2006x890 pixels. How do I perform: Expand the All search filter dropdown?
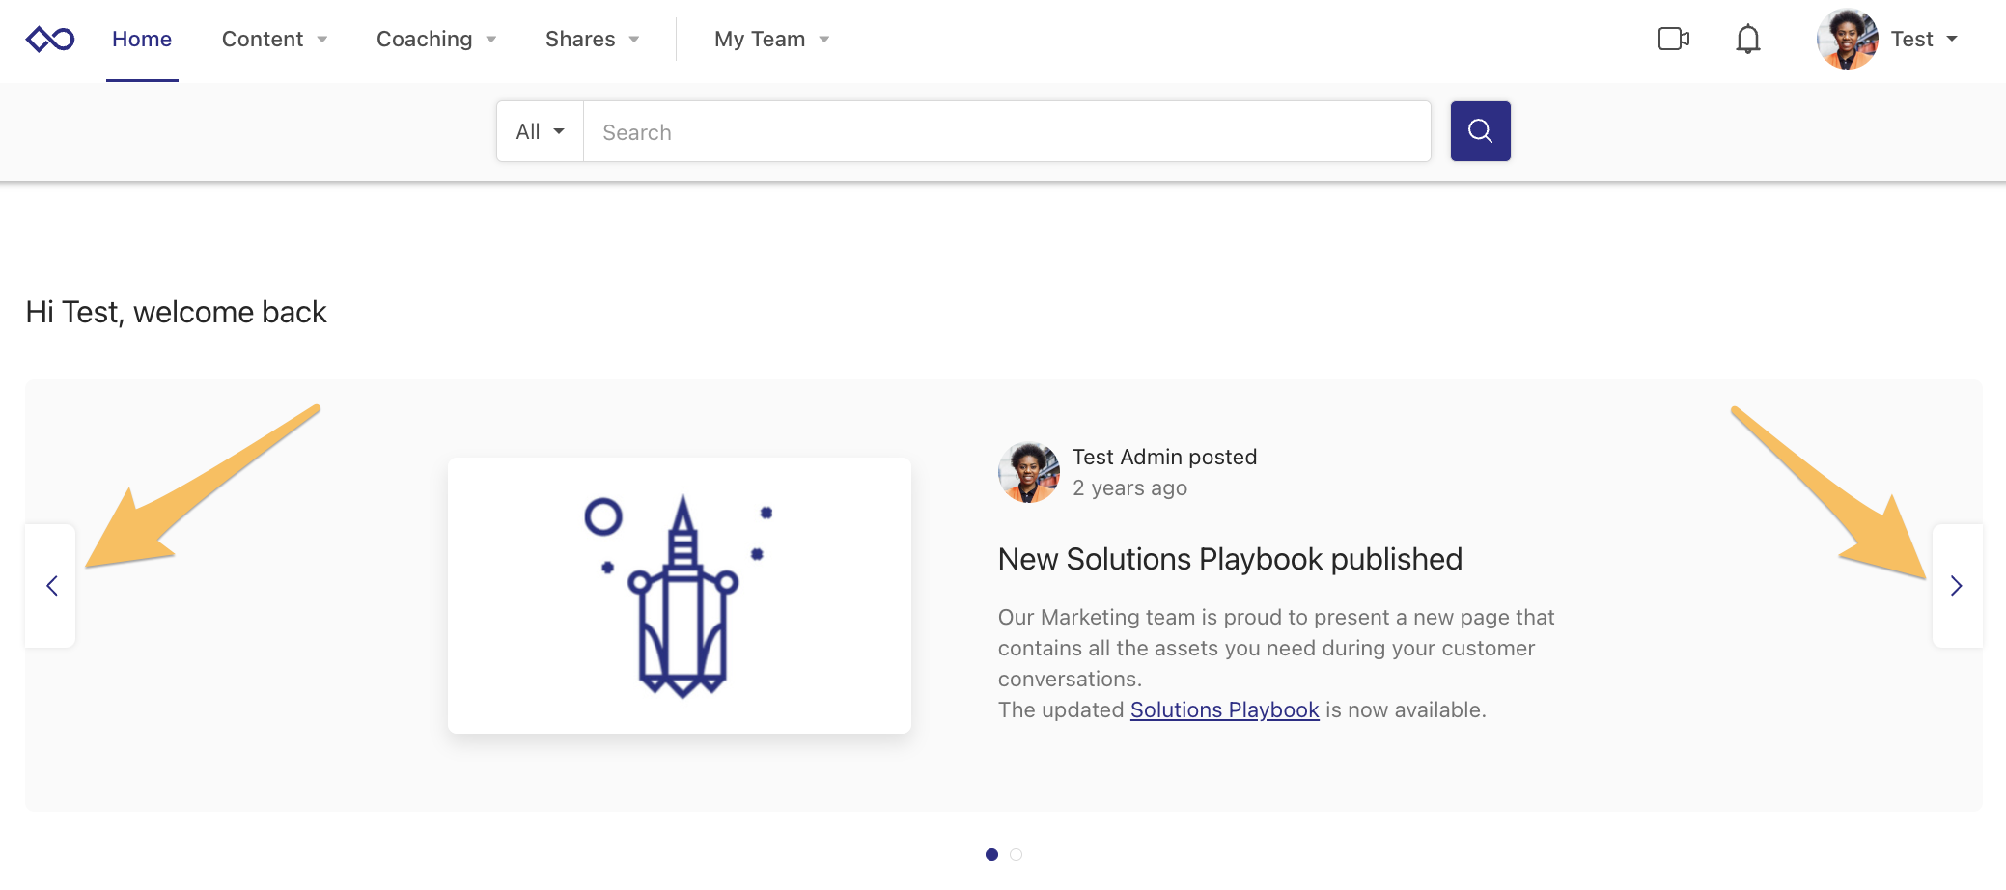540,132
